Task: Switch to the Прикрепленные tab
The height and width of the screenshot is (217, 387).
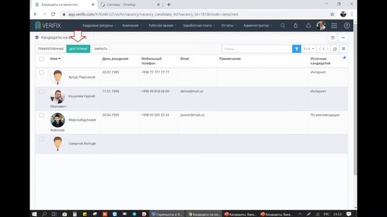Action: pos(51,49)
